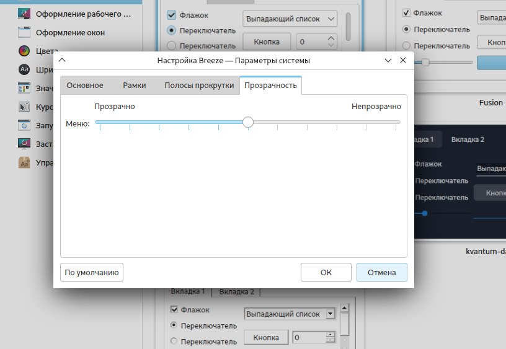
Task: Select the checked Переключатель in bottom preview
Action: (174, 325)
